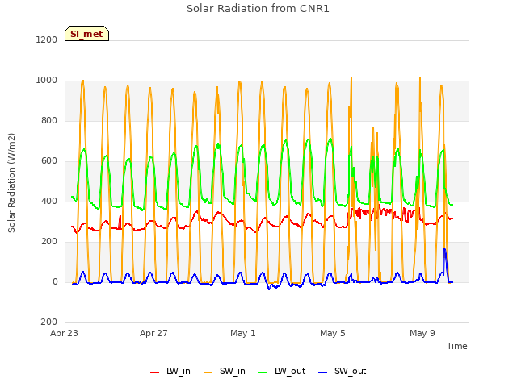This screenshot has height=387, width=517.
Task: Click the 800 y-axis tick label
Action: click(49, 120)
